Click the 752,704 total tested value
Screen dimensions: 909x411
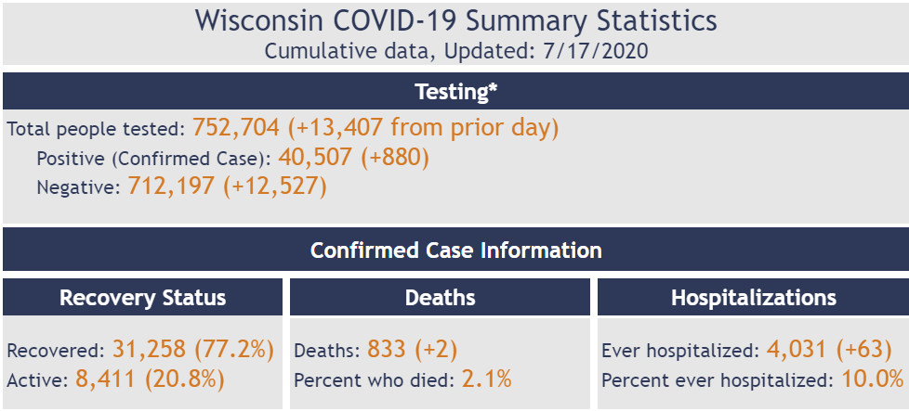click(236, 127)
